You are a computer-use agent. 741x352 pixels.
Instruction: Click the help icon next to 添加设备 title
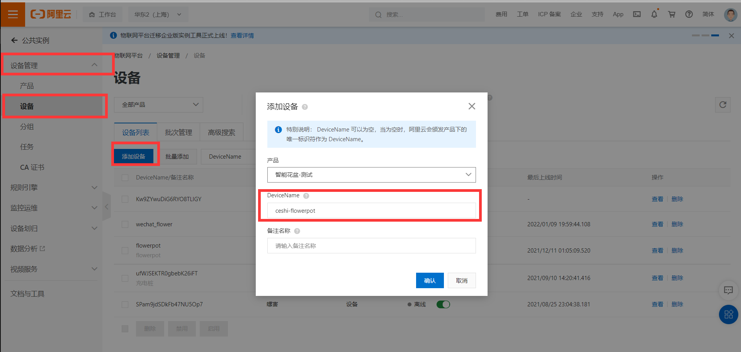pos(305,107)
